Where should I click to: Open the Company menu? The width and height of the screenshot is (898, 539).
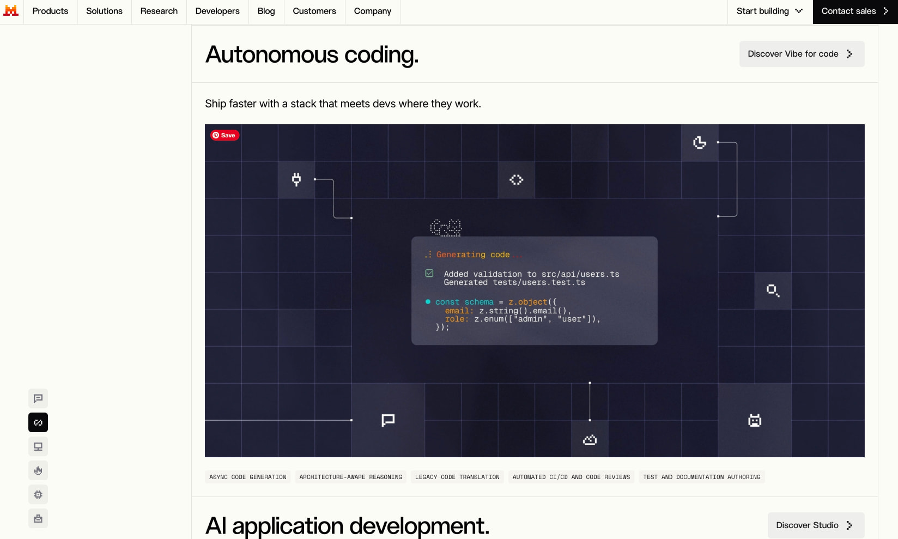click(373, 11)
